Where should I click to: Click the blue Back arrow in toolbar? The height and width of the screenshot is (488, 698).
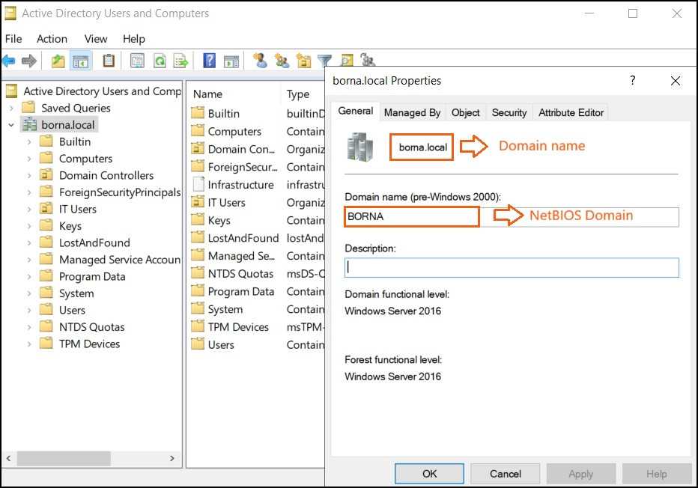tap(8, 61)
